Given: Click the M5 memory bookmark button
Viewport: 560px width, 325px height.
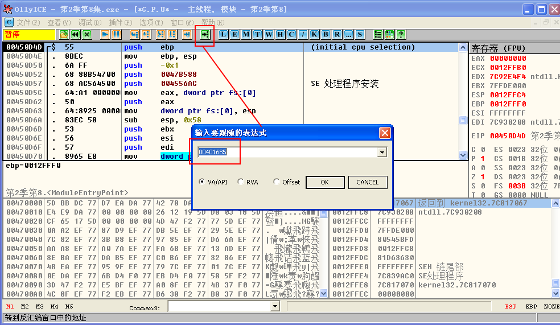Looking at the screenshot, I should pyautogui.click(x=69, y=306).
